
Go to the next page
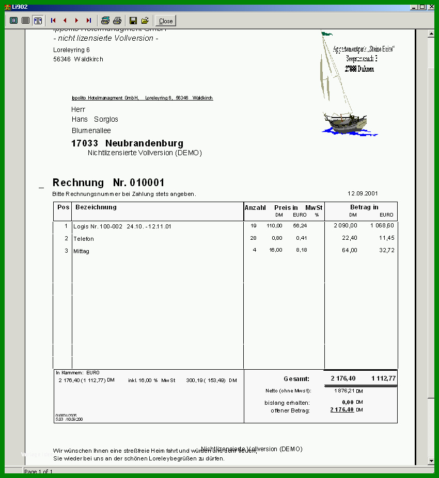(76, 21)
